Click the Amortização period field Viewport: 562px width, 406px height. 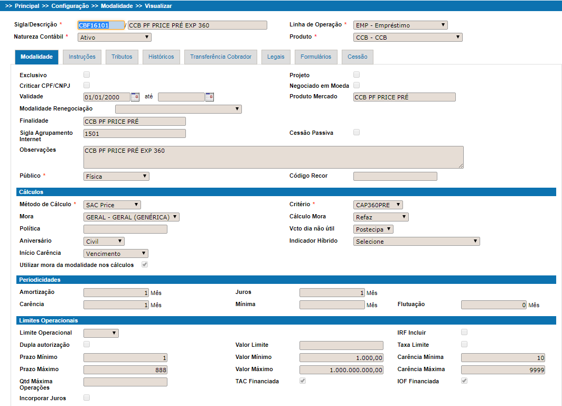pos(116,293)
